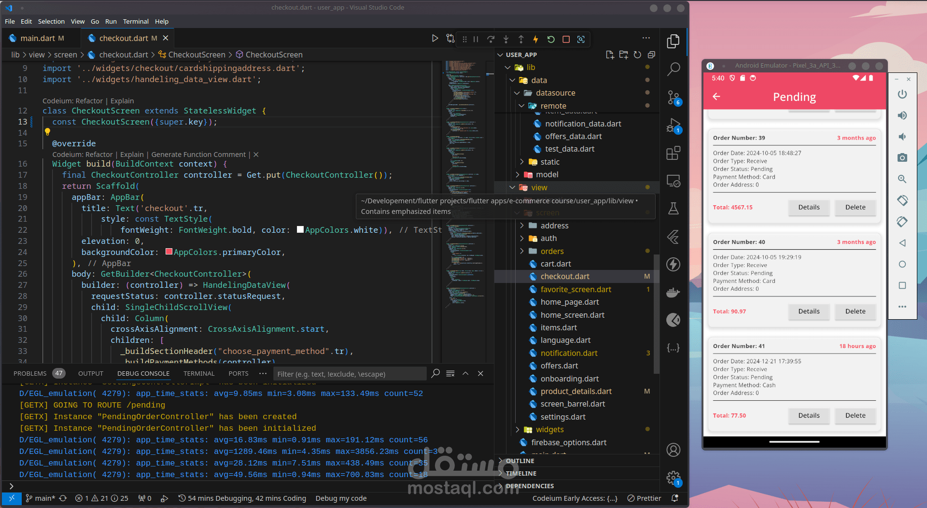
Task: Open Run and Debug view
Action: 673,126
